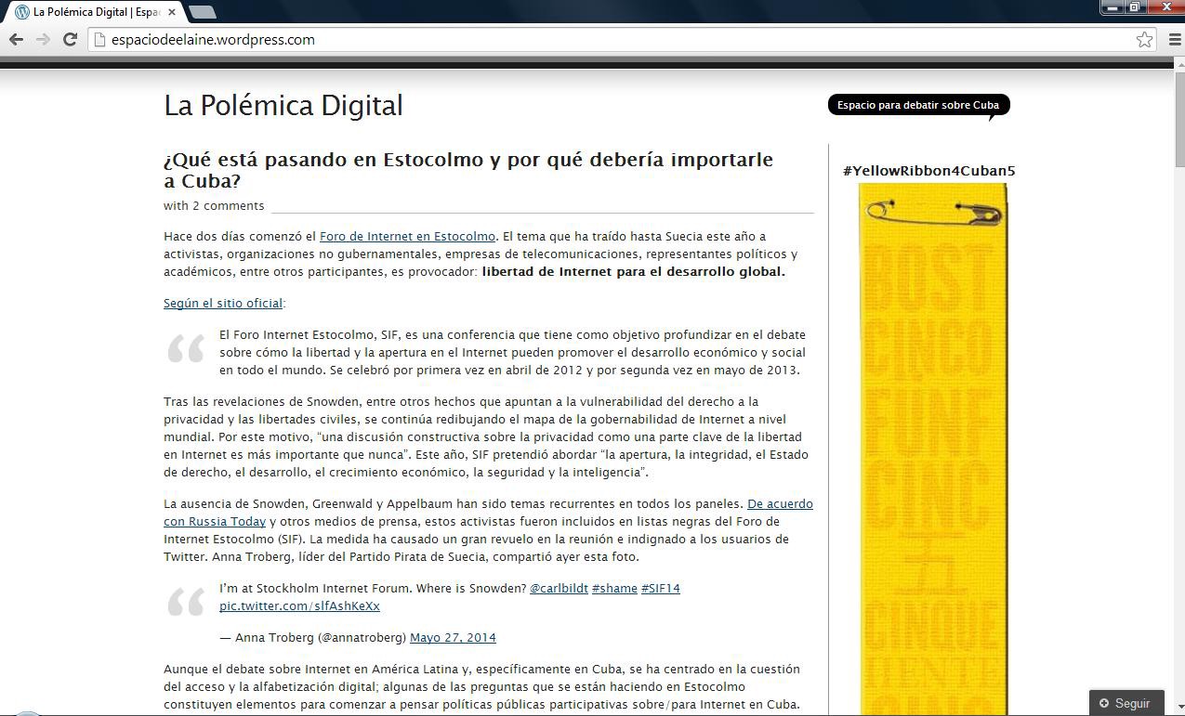Open the 'De acuerdo con Russia Today' link
1185x716 pixels.
click(488, 513)
